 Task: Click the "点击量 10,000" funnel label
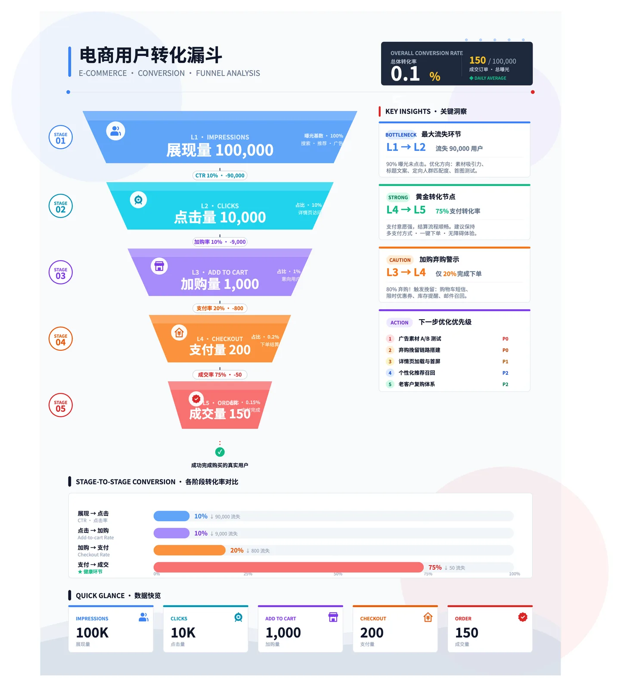point(220,217)
